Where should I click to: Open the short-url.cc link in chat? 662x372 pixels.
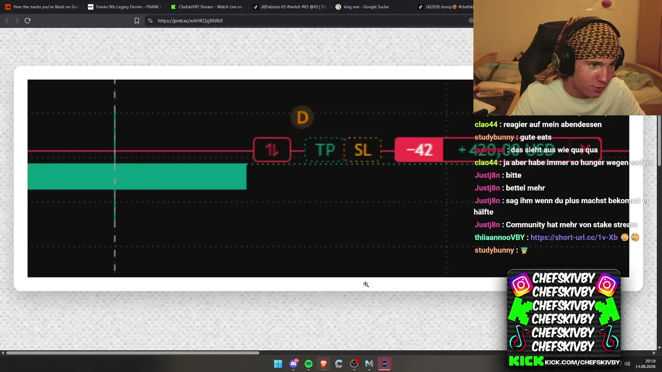tap(574, 238)
